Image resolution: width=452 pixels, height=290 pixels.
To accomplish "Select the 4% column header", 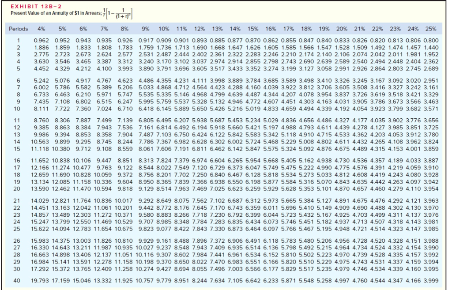I will pyautogui.click(x=41, y=28).
